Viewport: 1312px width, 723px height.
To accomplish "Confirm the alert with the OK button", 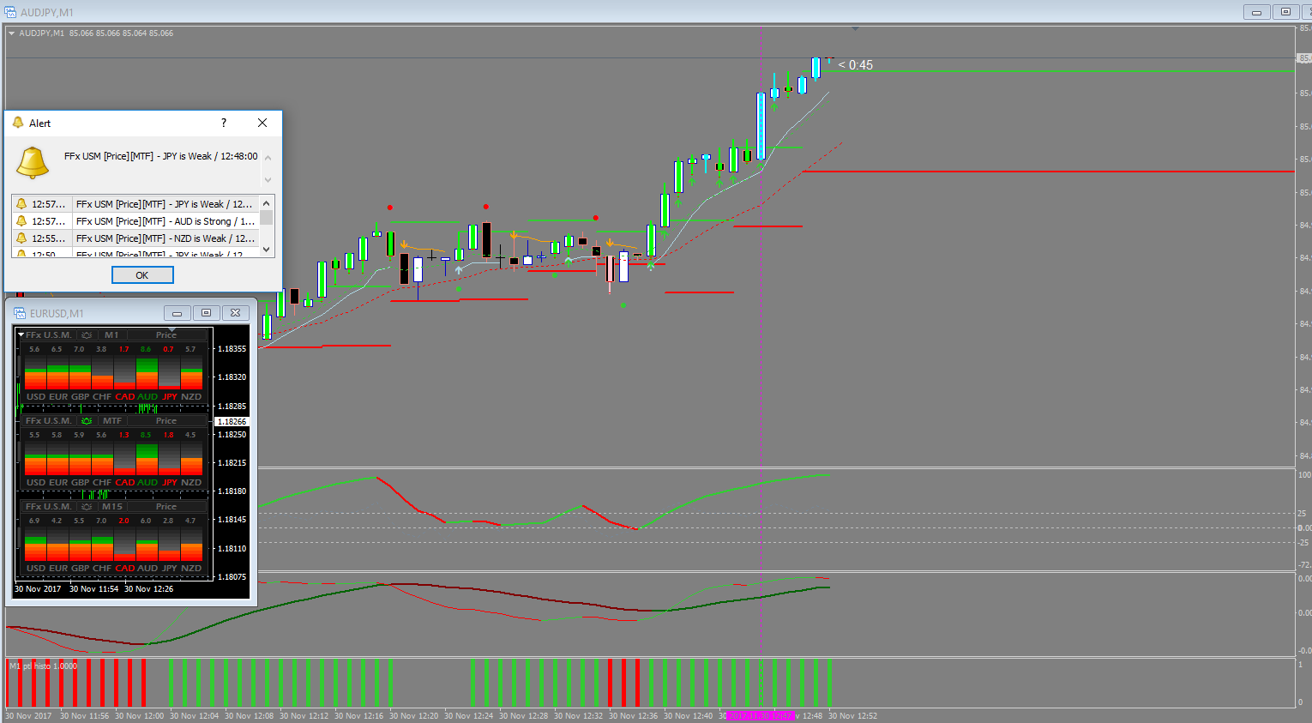I will [142, 275].
